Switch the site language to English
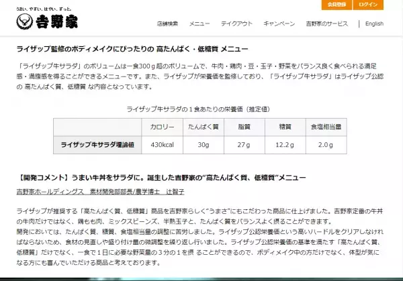 point(374,23)
